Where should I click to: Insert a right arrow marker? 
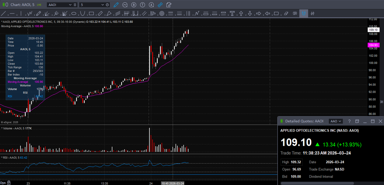pos(259,13)
